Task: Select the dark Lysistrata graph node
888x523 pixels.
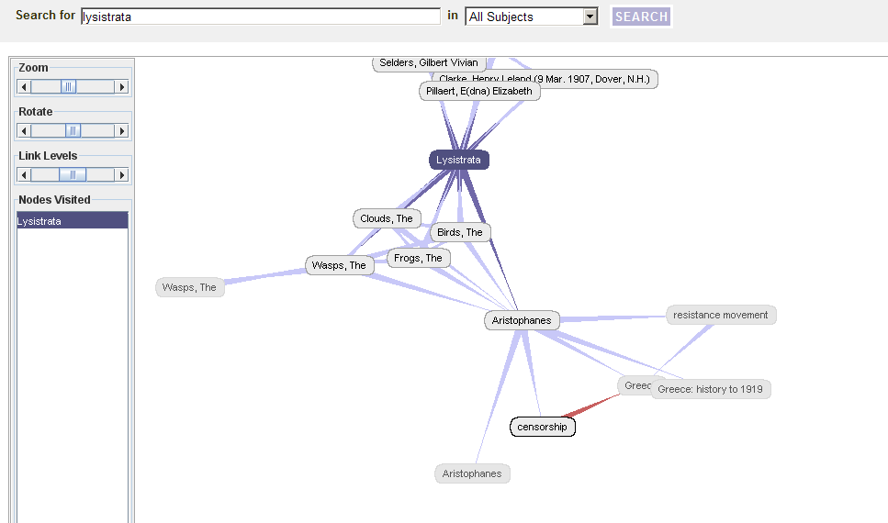Action: 458,160
